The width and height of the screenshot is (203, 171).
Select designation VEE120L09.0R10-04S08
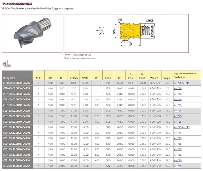(16, 122)
